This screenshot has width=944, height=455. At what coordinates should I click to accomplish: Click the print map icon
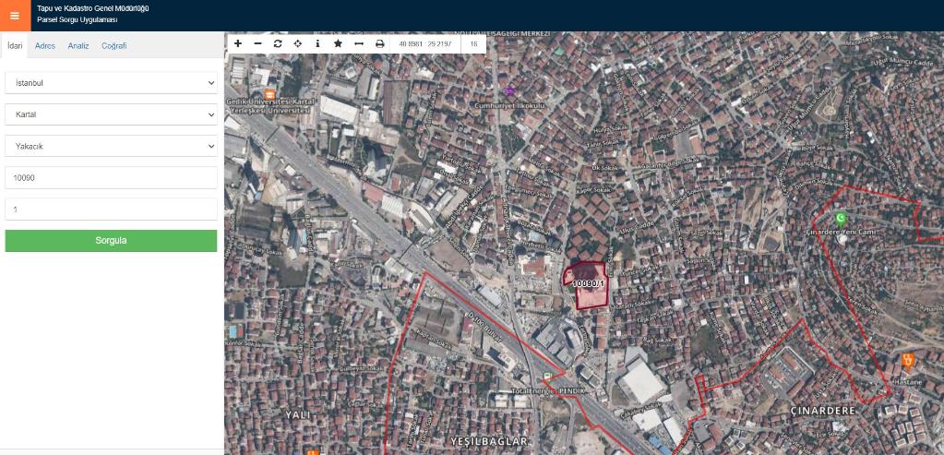coord(380,43)
